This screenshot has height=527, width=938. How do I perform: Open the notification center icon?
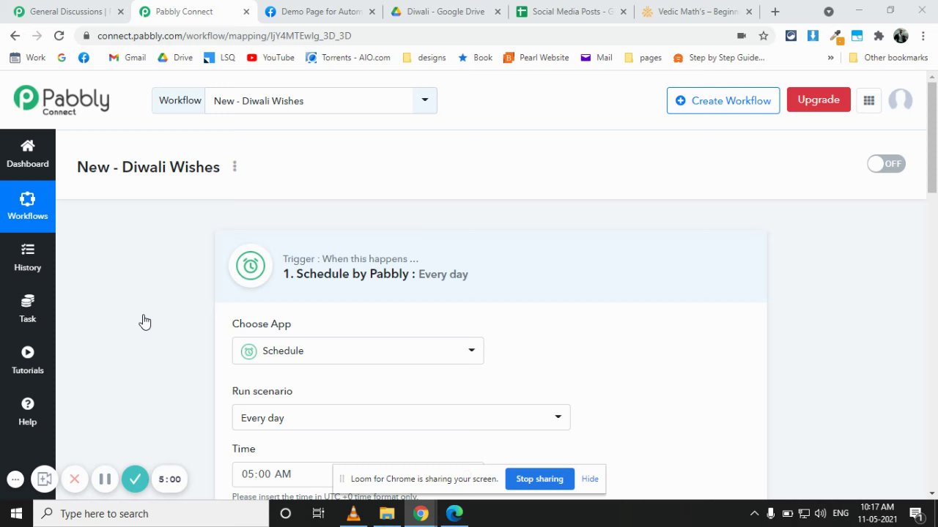pos(916,513)
